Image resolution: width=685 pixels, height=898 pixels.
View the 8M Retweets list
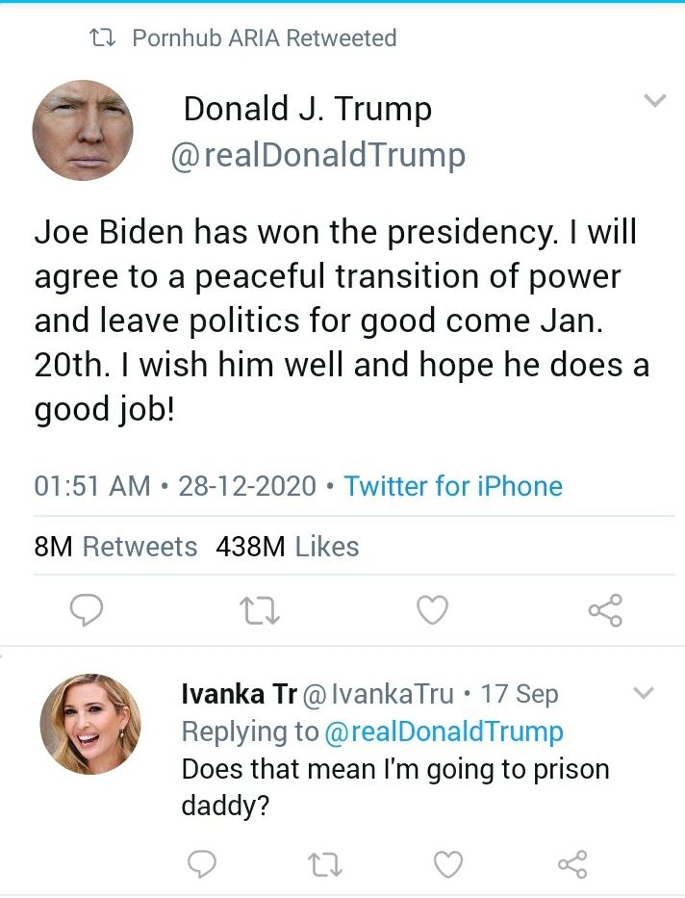(115, 547)
